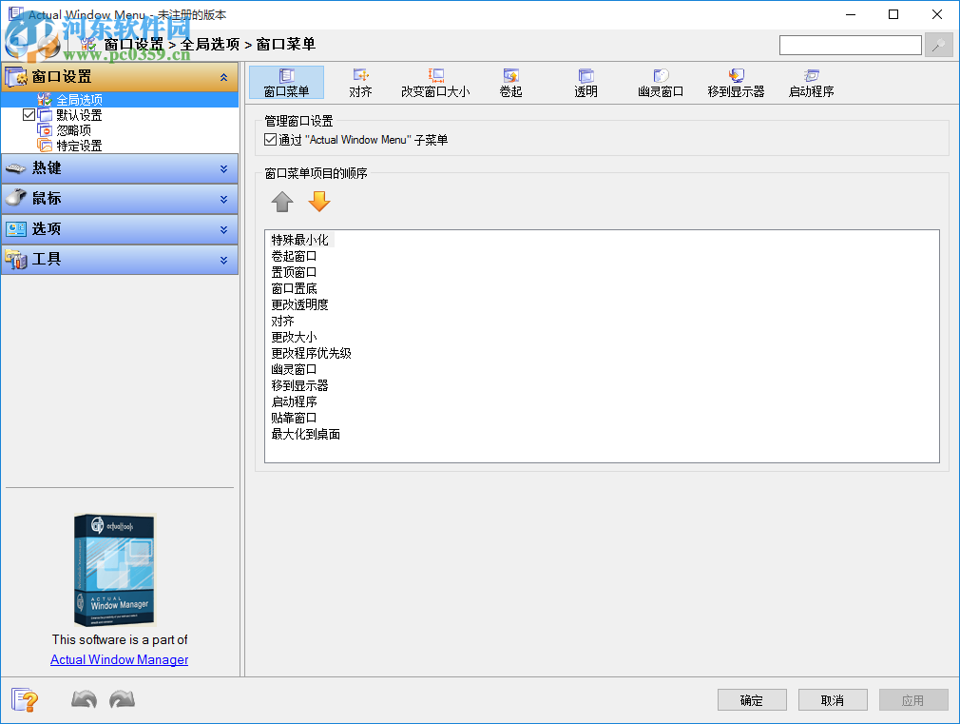Click the 幽灵窗口 toolbar icon

(x=661, y=82)
